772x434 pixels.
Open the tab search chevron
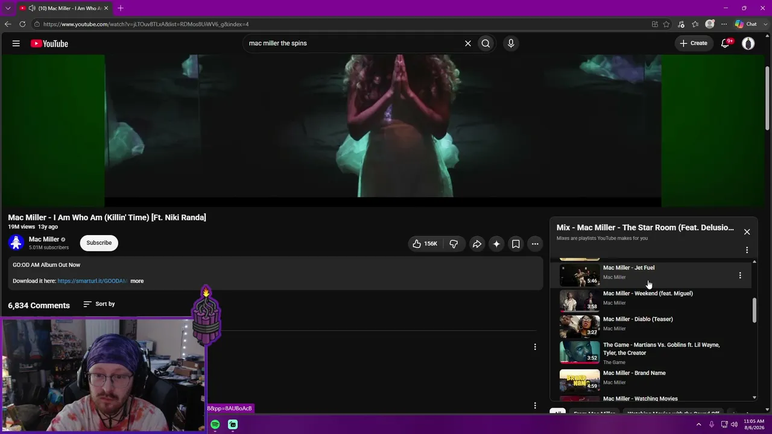[x=8, y=8]
